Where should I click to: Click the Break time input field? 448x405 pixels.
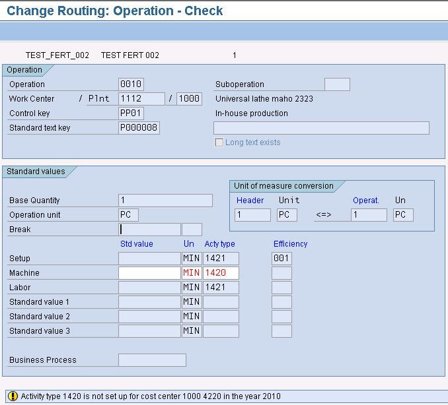(x=149, y=230)
